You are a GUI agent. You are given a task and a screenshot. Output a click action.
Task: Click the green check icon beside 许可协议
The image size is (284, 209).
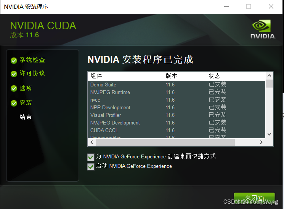14,74
